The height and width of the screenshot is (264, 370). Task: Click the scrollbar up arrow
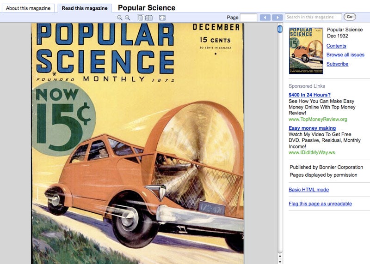280,256
